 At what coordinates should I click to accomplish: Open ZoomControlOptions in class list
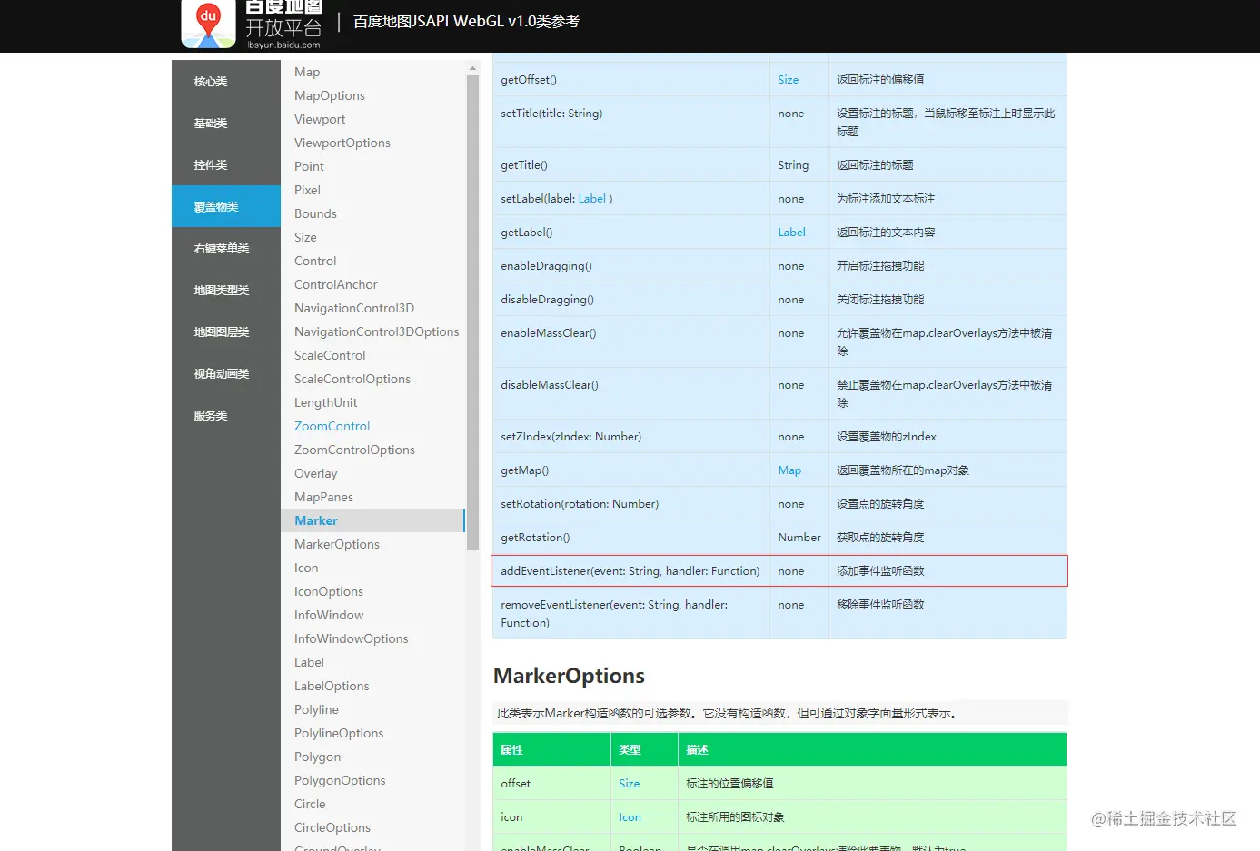[354, 450]
